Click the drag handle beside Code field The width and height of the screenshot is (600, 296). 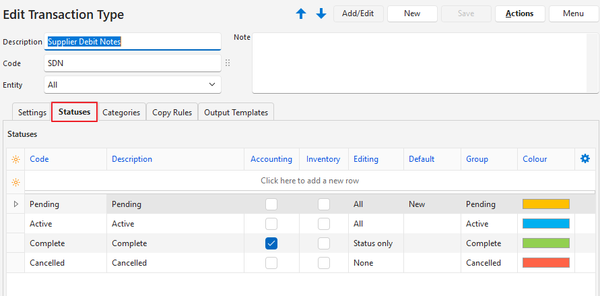[228, 63]
